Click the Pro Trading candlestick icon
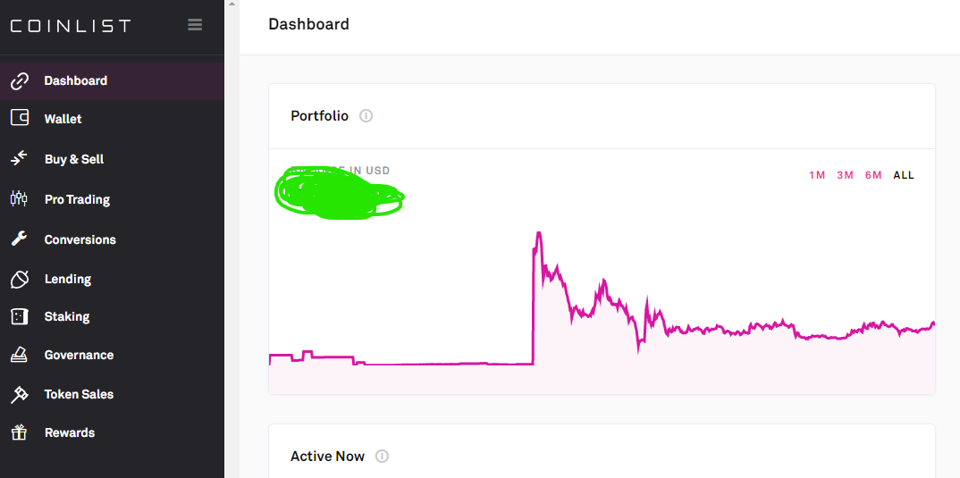The image size is (960, 478). point(20,198)
